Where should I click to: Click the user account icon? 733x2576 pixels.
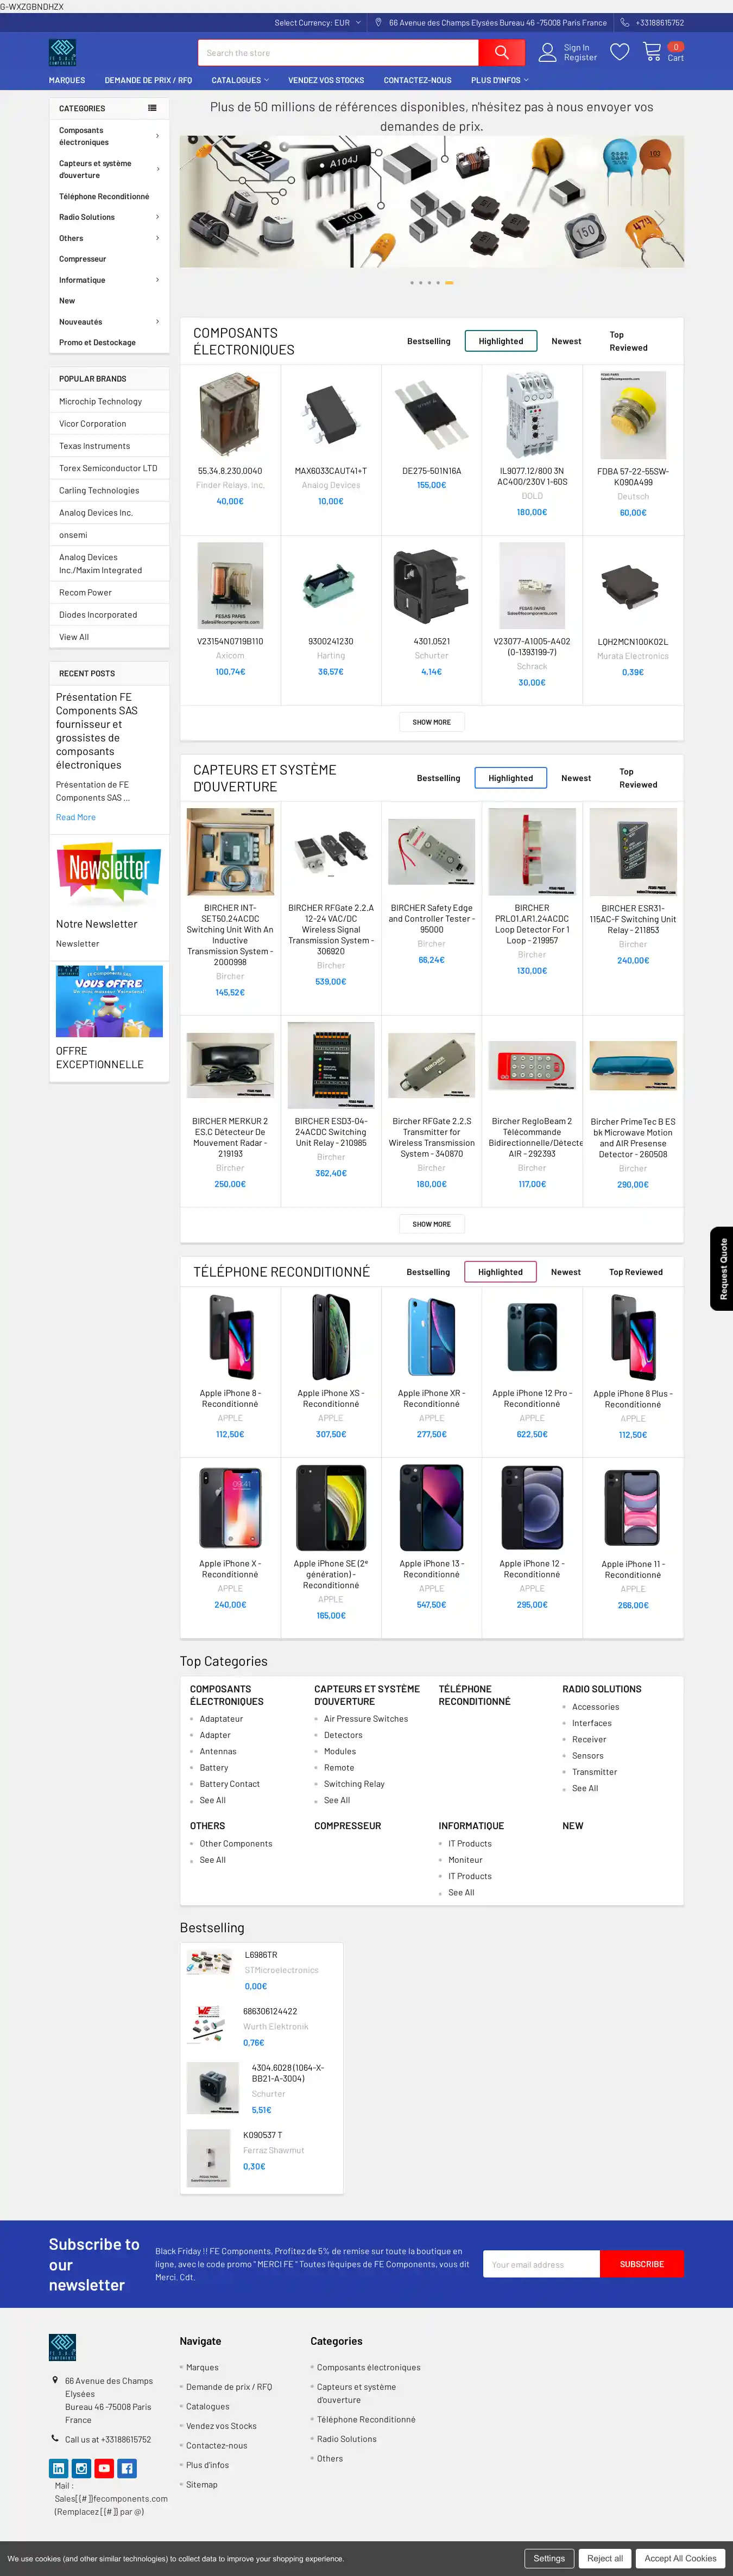point(547,53)
